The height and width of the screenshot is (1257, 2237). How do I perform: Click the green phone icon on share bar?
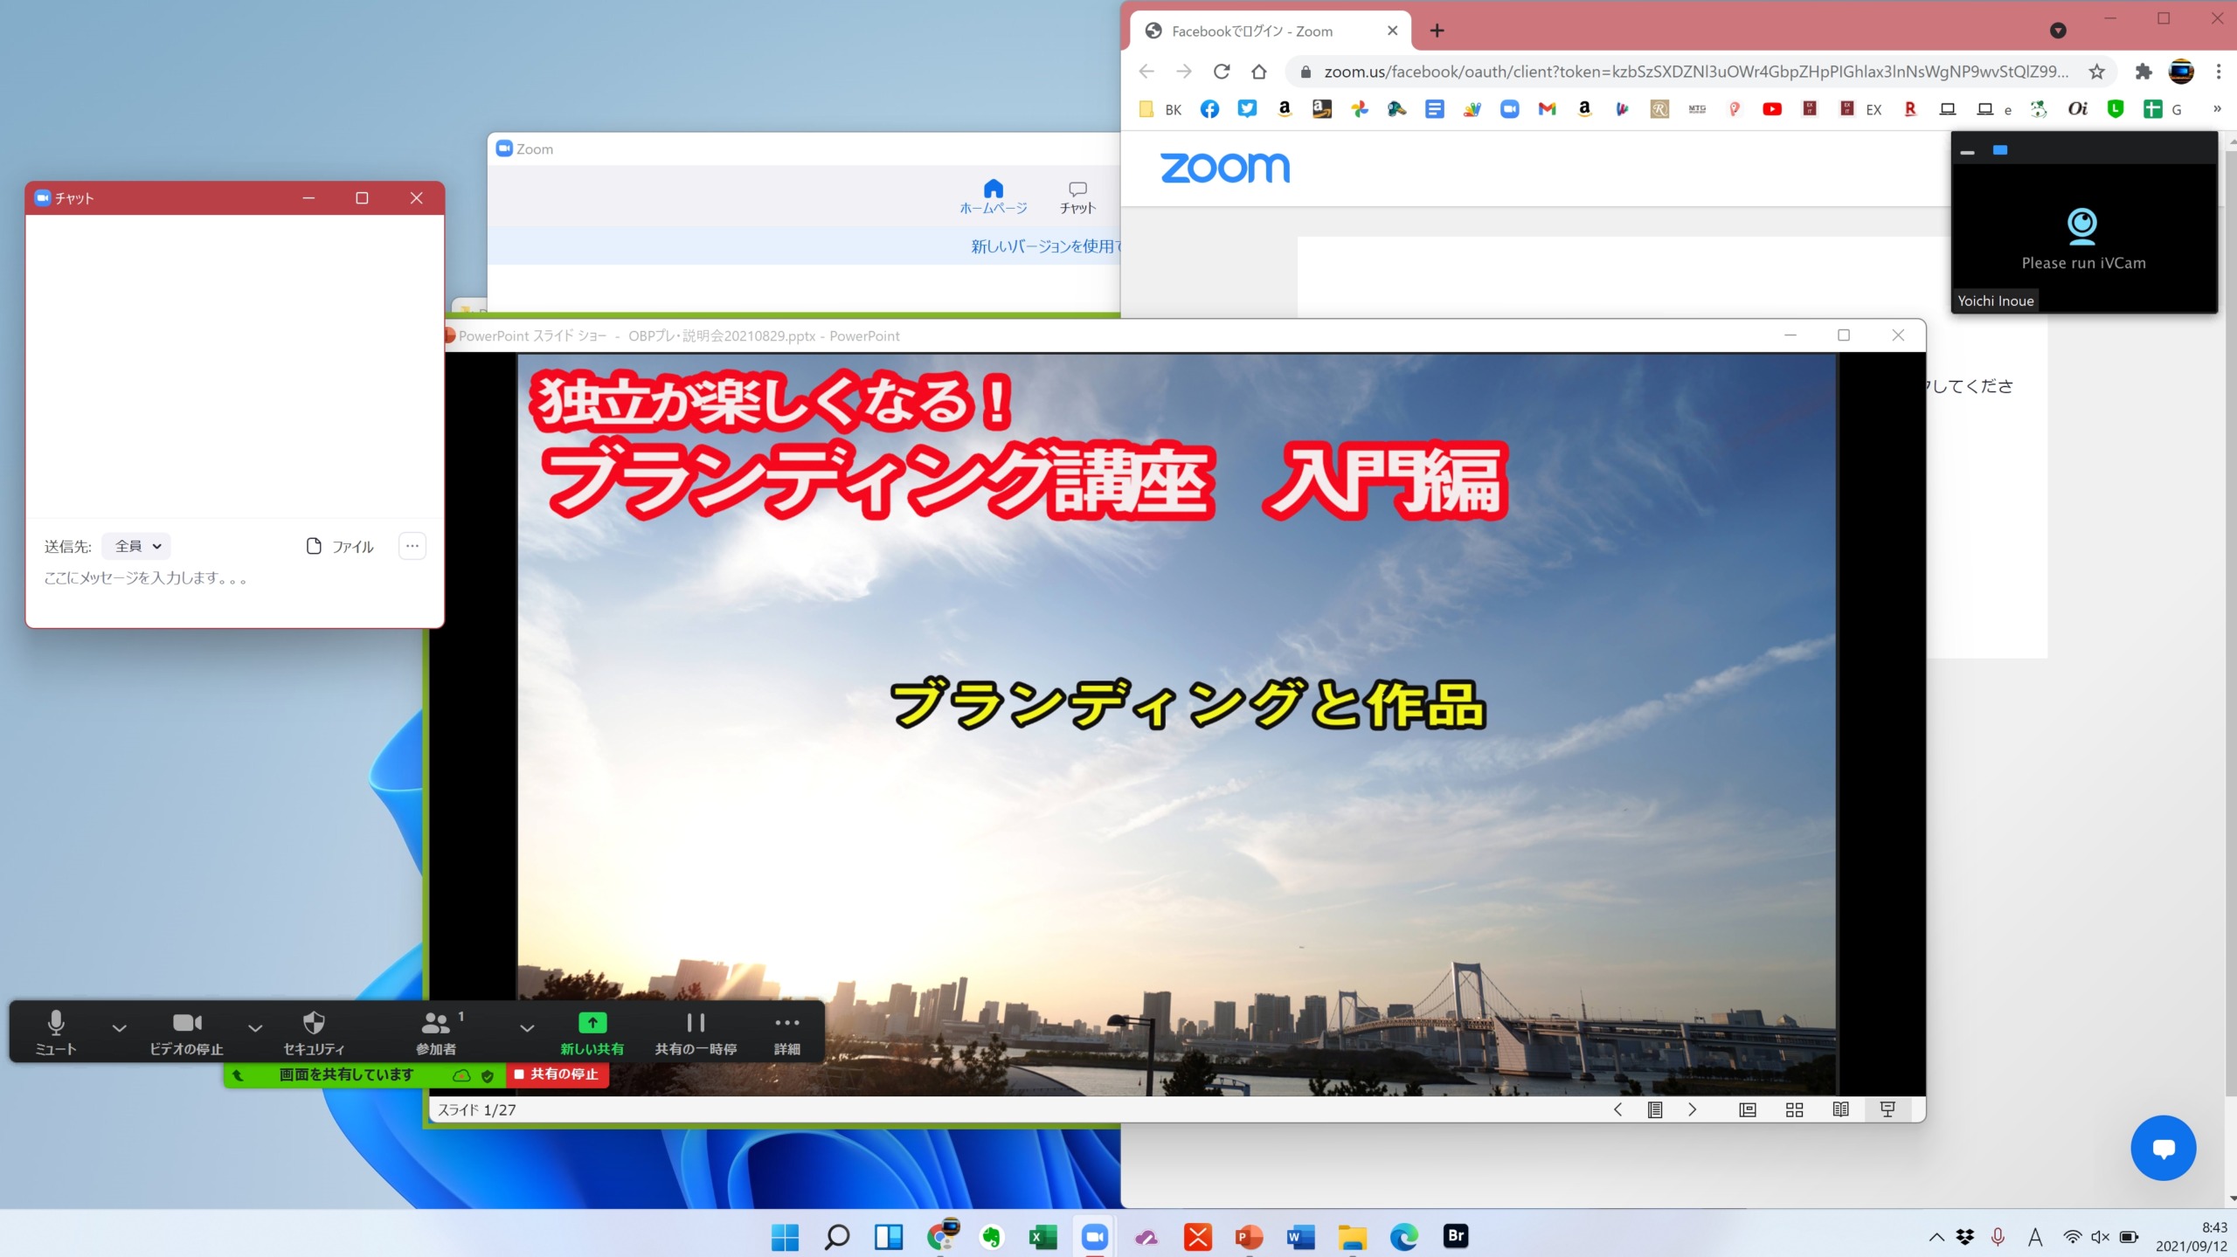pos(238,1075)
